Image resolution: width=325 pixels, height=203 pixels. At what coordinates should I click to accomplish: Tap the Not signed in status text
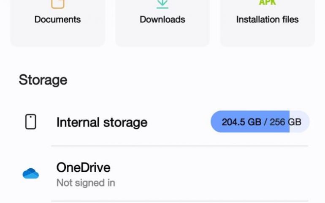point(86,183)
